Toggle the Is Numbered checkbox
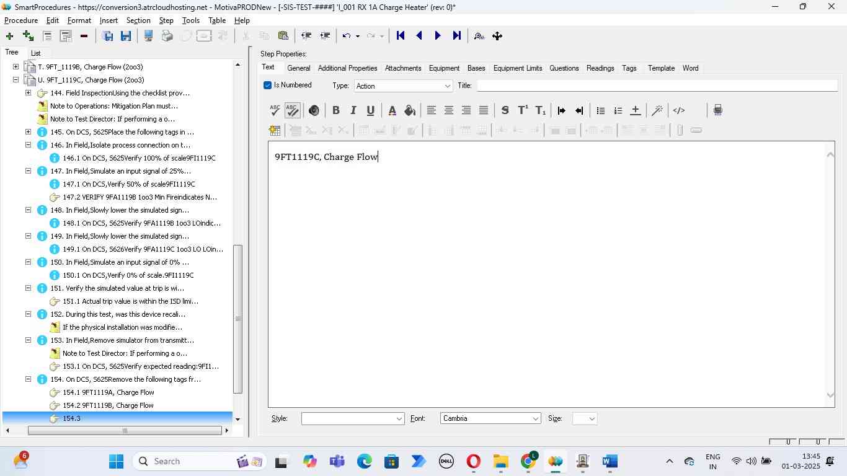Screen dimensions: 847x476 [268, 86]
